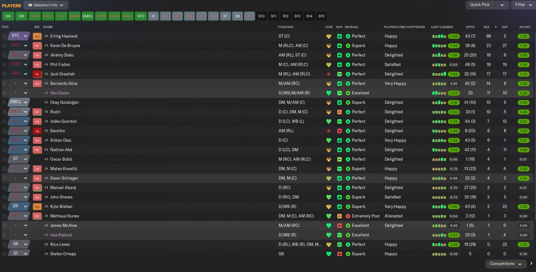The width and height of the screenshot is (536, 272).
Task: Tick the pick checkbox for James McAtee
Action: 4,226
